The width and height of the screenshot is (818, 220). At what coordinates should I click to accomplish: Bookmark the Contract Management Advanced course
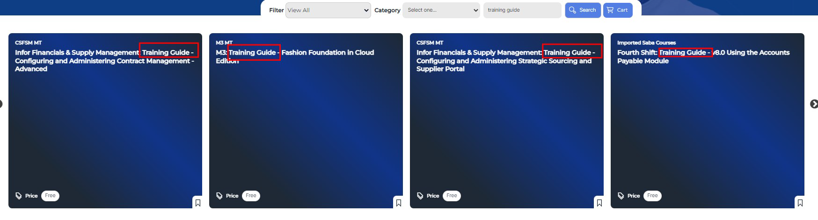pos(197,203)
